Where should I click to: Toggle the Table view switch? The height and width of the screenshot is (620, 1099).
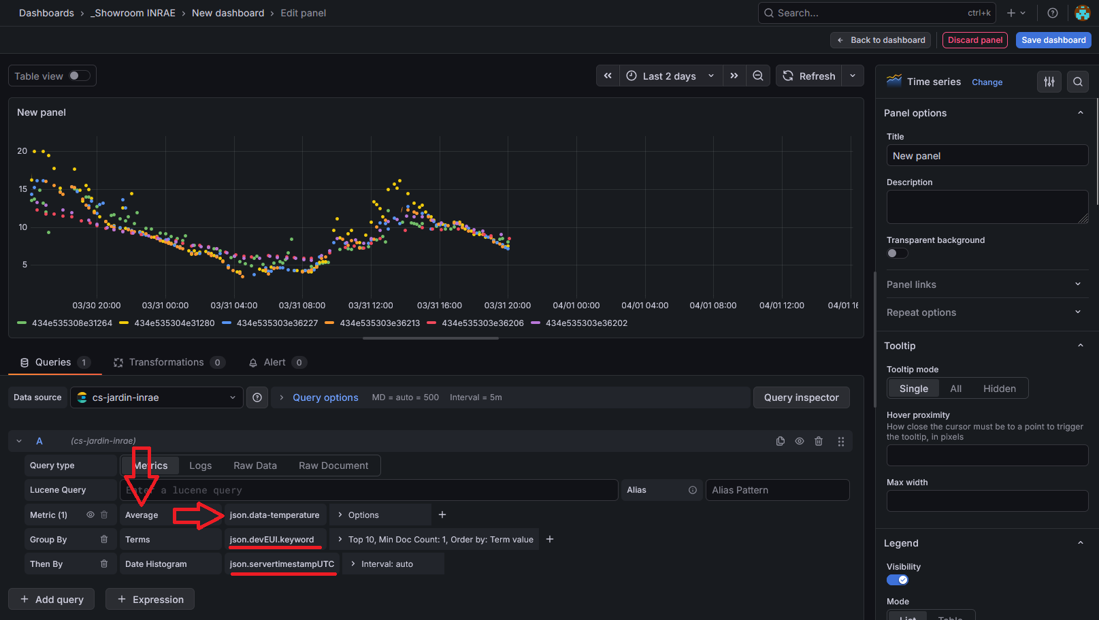tap(79, 76)
